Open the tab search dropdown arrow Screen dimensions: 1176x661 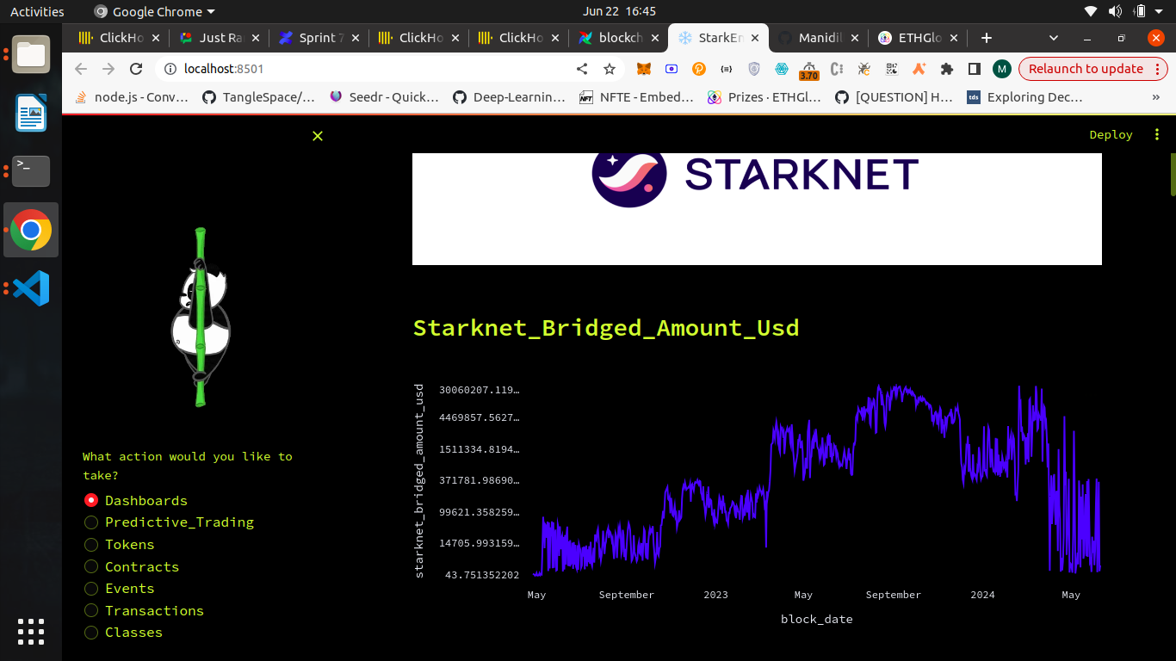point(1054,38)
